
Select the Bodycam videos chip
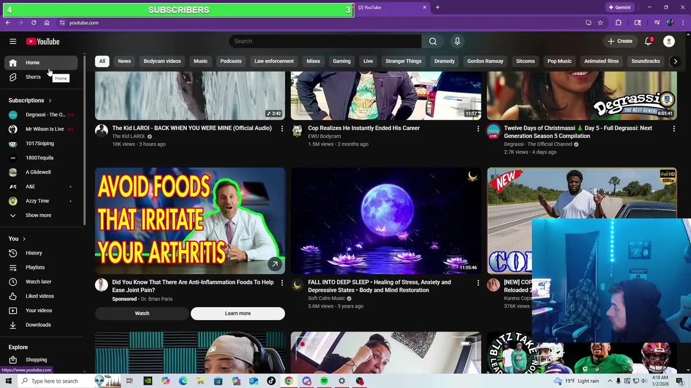[x=162, y=61]
